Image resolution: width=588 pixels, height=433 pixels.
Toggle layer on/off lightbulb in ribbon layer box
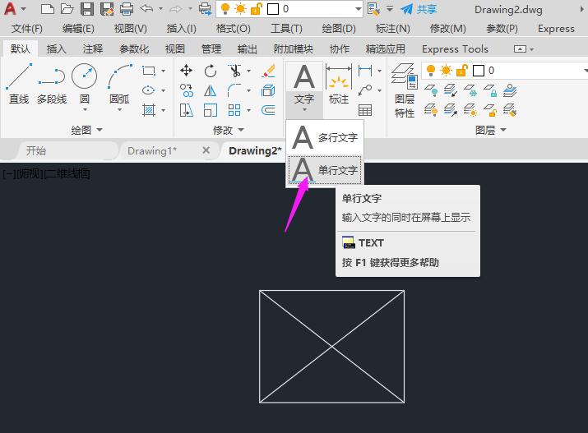tap(431, 70)
